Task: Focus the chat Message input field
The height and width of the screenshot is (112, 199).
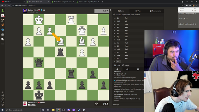Action: (128, 105)
